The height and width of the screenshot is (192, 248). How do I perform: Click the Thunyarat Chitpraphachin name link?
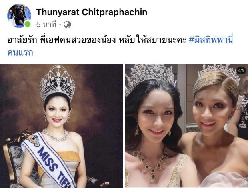click(92, 12)
